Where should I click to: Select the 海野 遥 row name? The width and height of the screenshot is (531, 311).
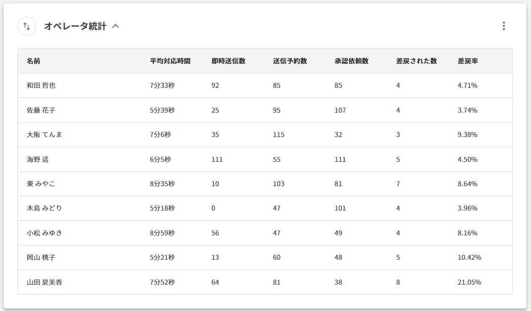(x=38, y=159)
